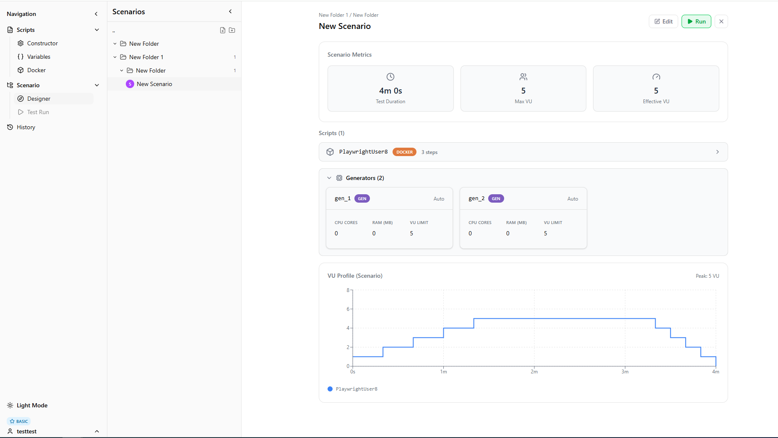Click the BASIC plan badge
The height and width of the screenshot is (438, 778).
pyautogui.click(x=19, y=421)
